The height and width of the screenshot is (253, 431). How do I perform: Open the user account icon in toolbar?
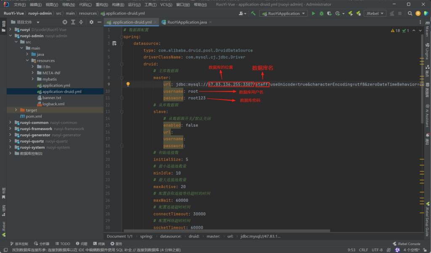(x=242, y=13)
